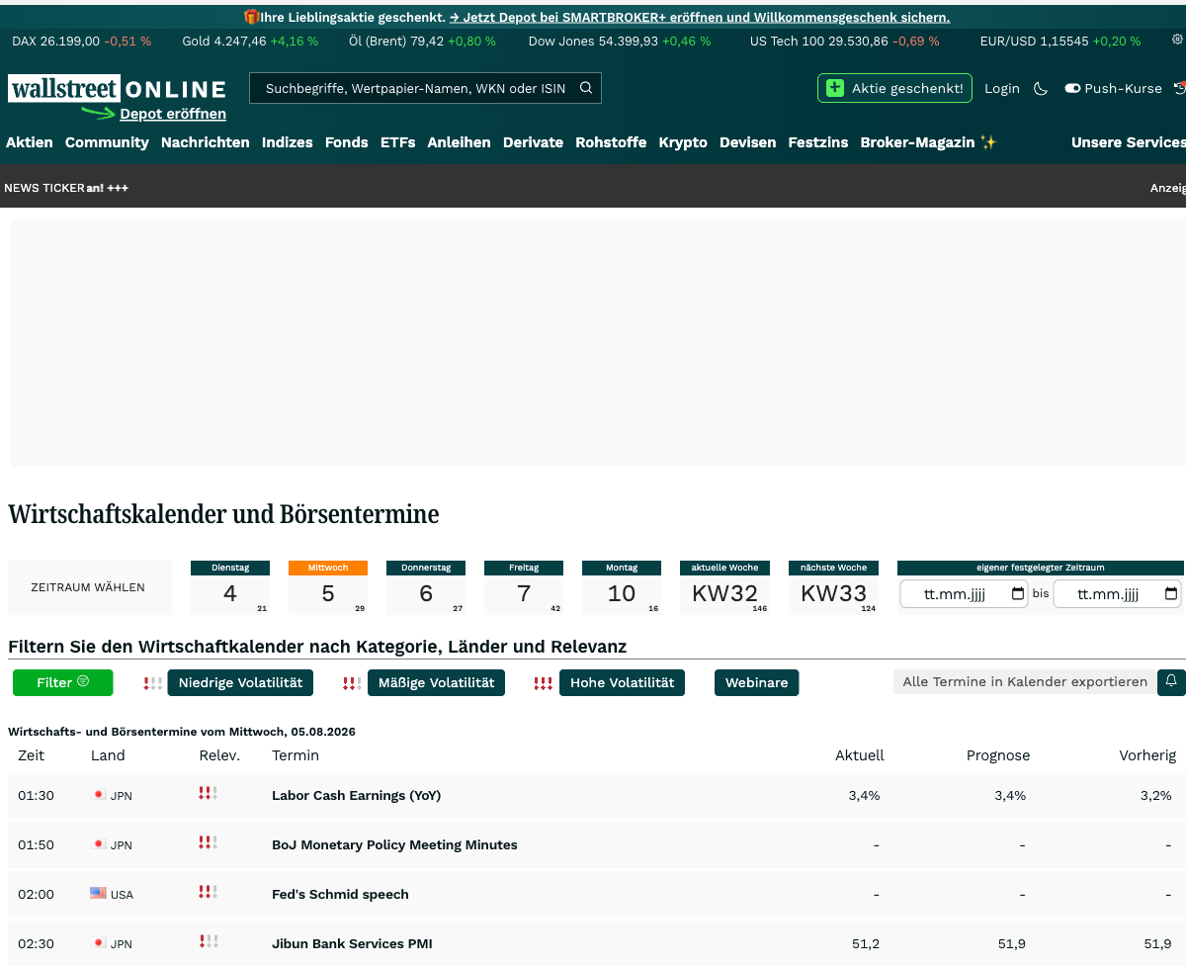Click Depot eröffnen link
This screenshot has width=1186, height=968.
173,114
